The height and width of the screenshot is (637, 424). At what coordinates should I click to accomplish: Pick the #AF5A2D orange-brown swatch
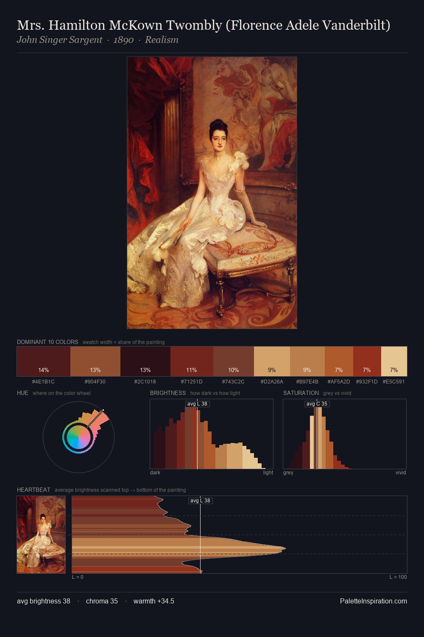339,361
